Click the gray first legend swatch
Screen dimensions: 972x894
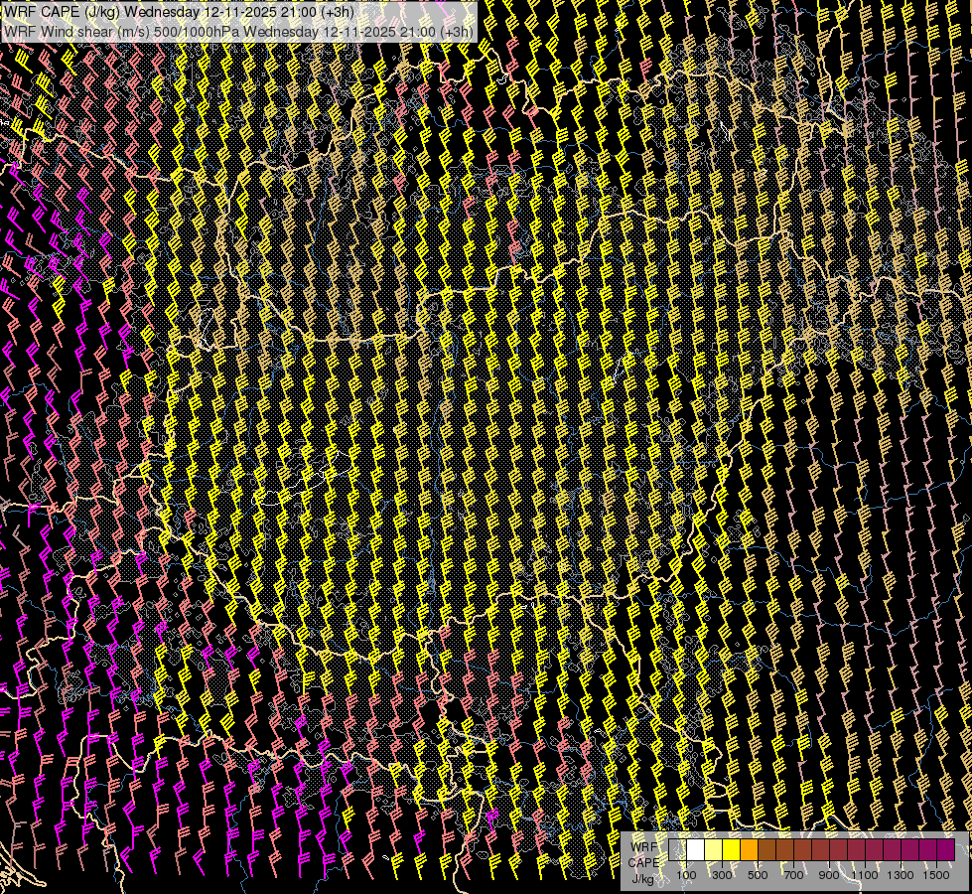[x=677, y=849]
